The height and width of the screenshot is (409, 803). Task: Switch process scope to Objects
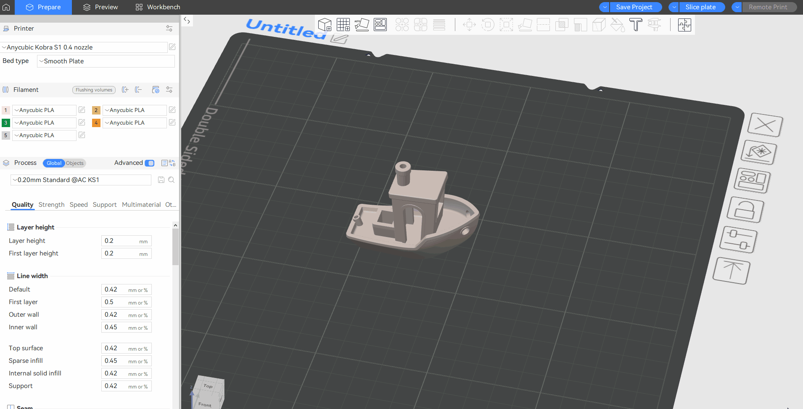[75, 163]
